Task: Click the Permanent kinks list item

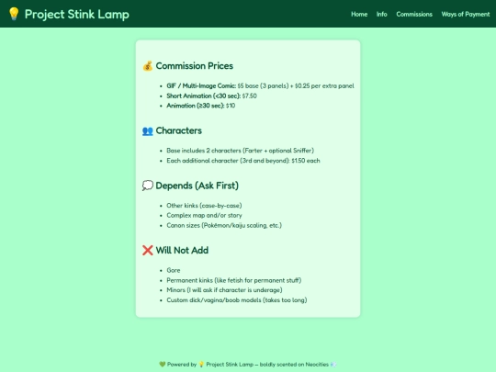Action: coord(234,280)
